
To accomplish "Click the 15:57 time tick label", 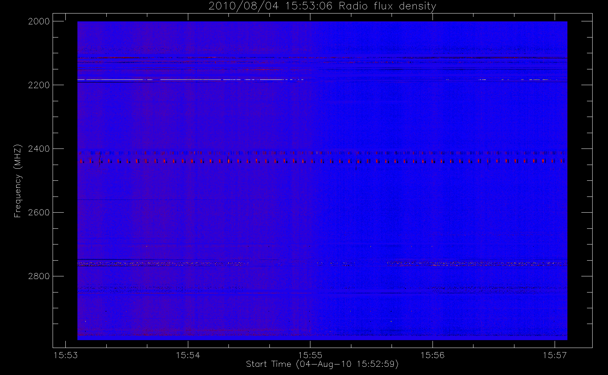I will [555, 355].
